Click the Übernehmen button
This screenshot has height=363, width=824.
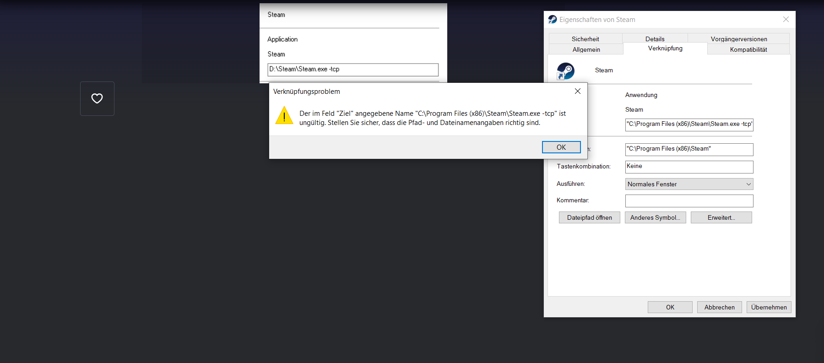(x=769, y=307)
